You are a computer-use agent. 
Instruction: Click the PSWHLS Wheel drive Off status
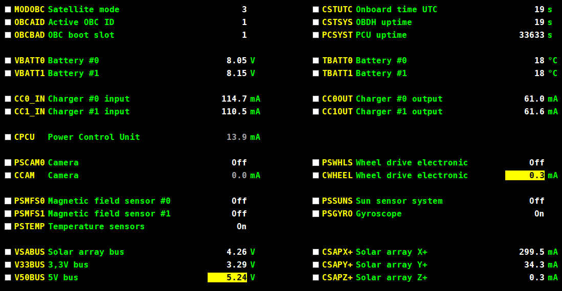click(x=536, y=162)
